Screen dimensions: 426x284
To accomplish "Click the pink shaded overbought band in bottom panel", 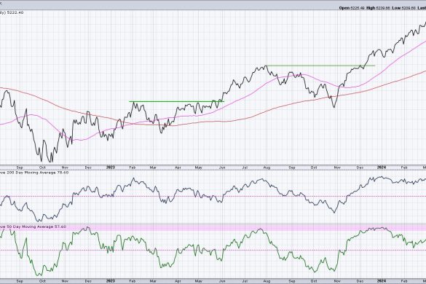I will coord(213,228).
